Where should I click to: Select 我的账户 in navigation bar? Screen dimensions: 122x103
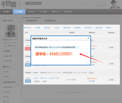tap(6, 12)
